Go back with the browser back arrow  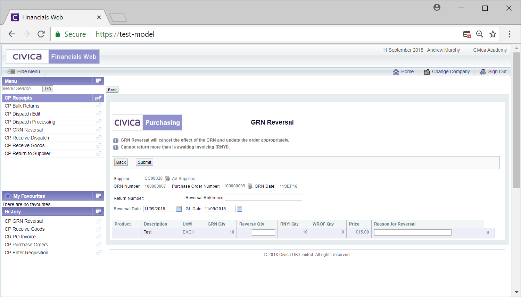coord(12,34)
